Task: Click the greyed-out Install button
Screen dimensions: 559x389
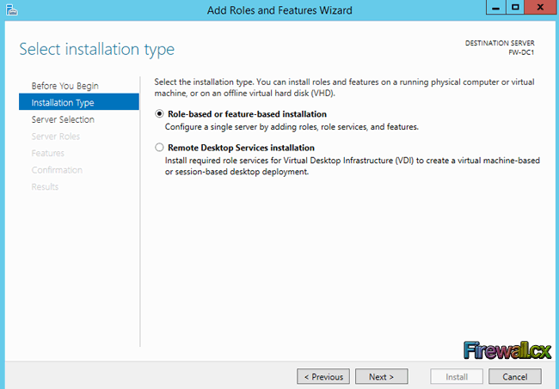Action: click(457, 376)
